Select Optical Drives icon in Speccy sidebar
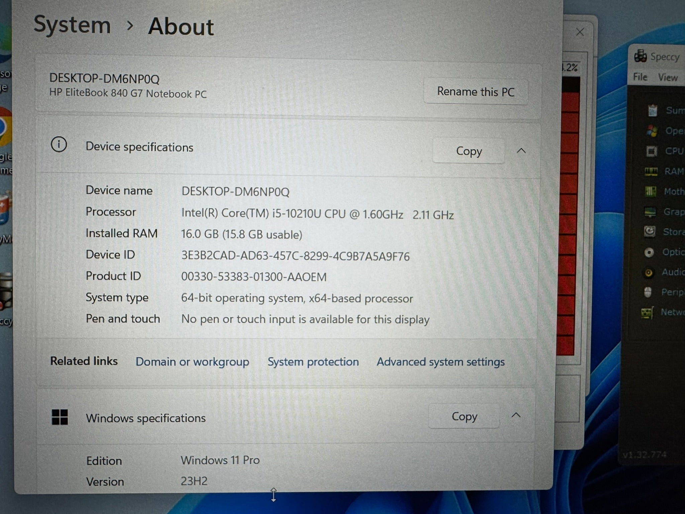The image size is (685, 514). 649,252
